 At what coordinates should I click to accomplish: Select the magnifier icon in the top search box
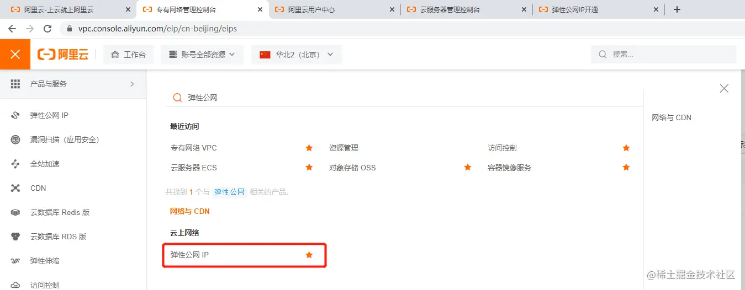(603, 54)
